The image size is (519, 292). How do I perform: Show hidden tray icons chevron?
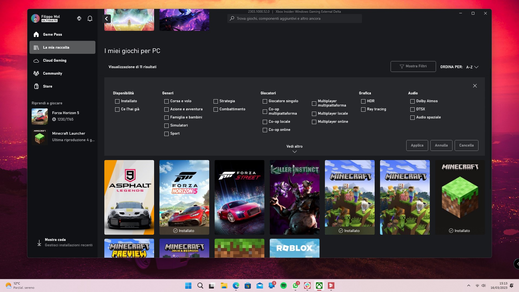click(469, 286)
